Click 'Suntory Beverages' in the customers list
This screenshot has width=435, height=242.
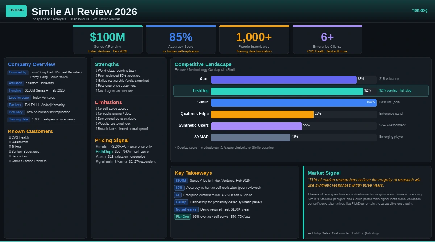pyautogui.click(x=25, y=152)
